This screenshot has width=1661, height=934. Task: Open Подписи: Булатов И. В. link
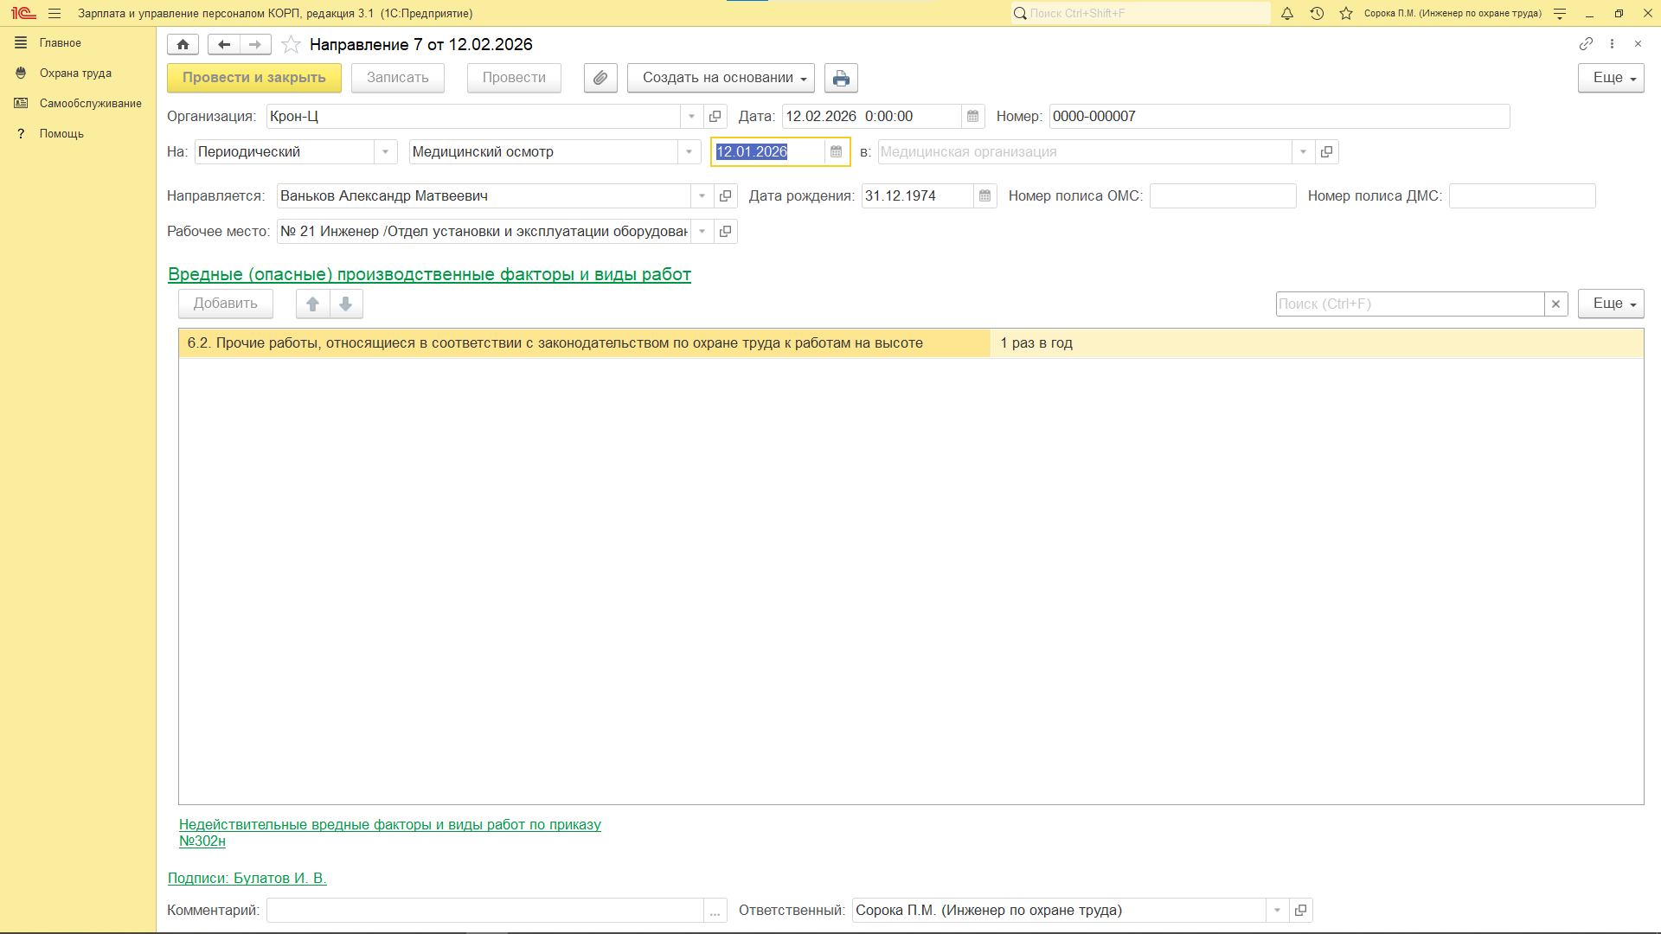pos(247,878)
